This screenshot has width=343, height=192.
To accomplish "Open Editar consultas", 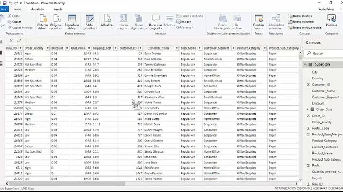I will point(90,22).
